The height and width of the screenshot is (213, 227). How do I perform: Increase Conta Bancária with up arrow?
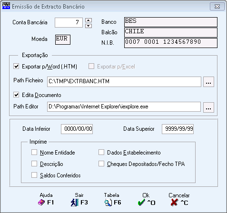pyautogui.click(x=89, y=20)
